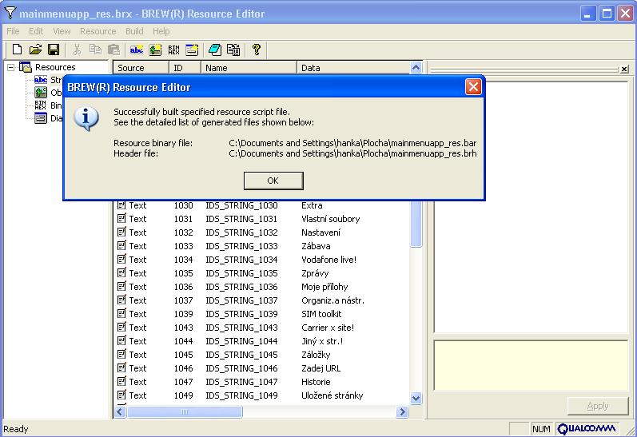637x437 pixels.
Task: Open the View menu
Action: pyautogui.click(x=62, y=31)
